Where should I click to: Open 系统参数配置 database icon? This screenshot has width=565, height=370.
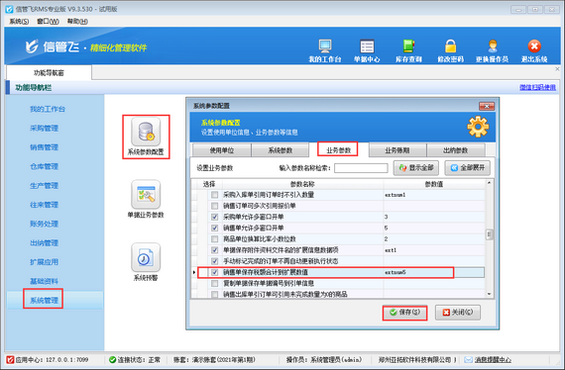(x=146, y=132)
